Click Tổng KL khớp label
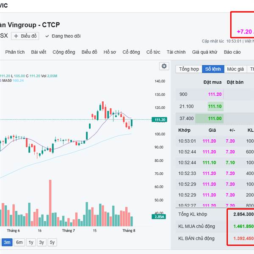 click(x=193, y=214)
